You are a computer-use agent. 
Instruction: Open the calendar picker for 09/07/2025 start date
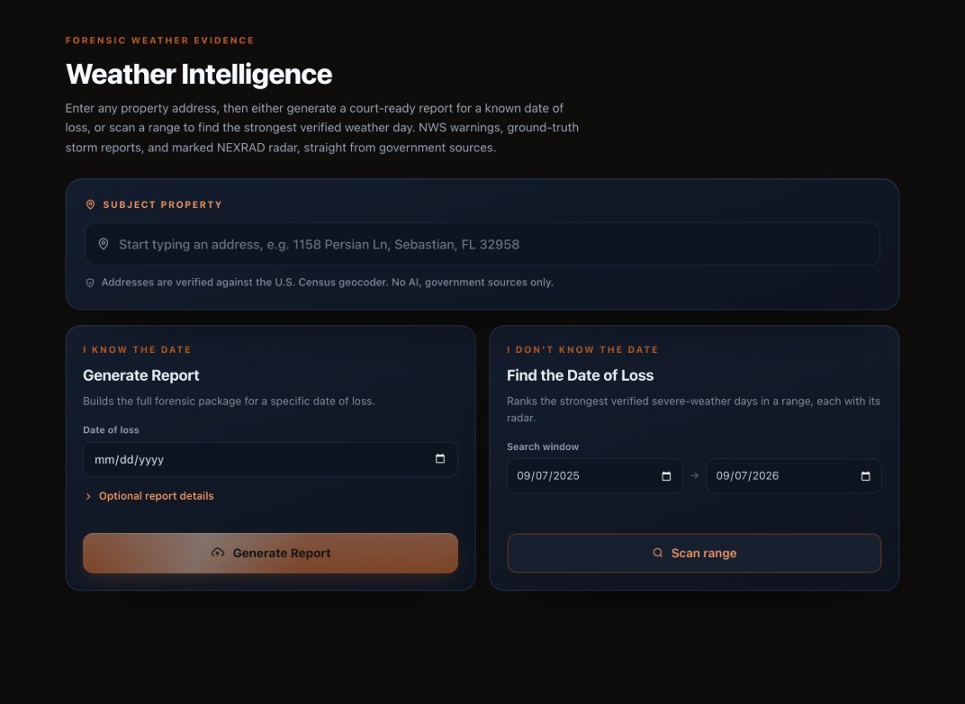[666, 475]
